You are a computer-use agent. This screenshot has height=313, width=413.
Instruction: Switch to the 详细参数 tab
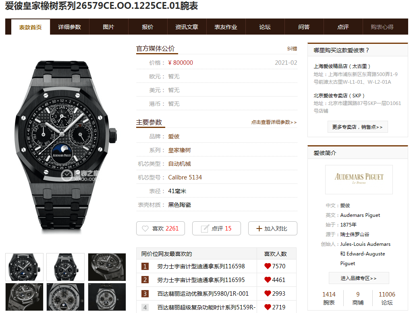70,27
